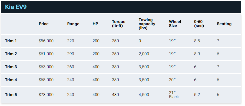The image size is (245, 106).
Task: Select the 290 range cell
Action: [71, 54]
